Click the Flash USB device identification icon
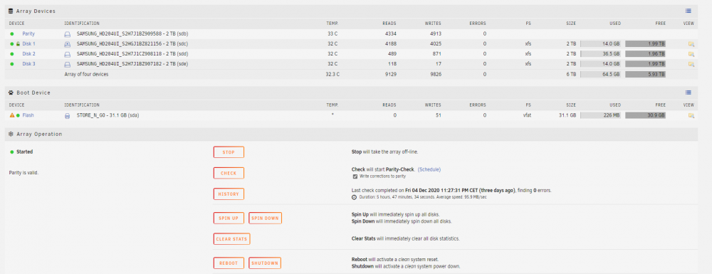The image size is (712, 274). coord(67,116)
